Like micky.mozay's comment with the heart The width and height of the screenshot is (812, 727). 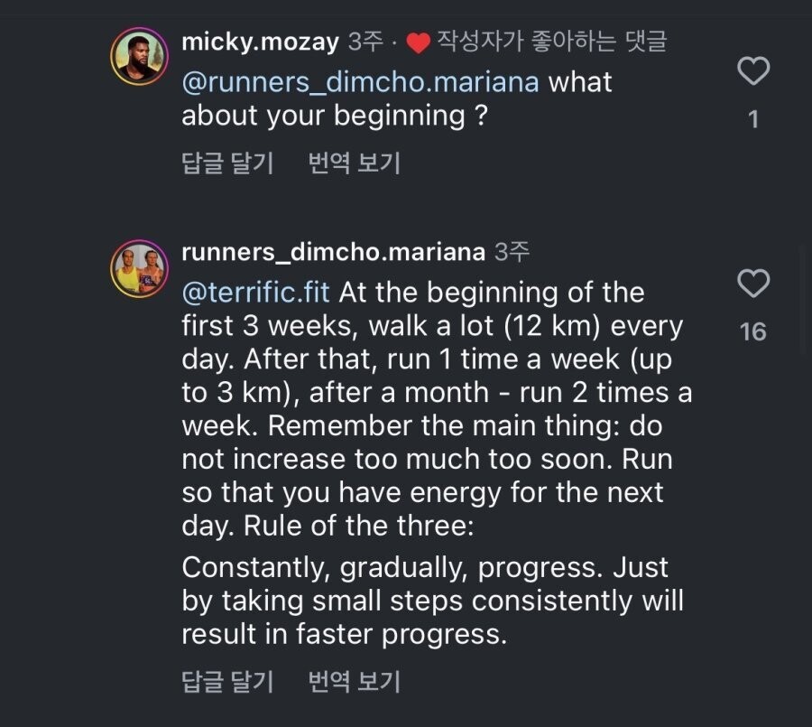[753, 71]
